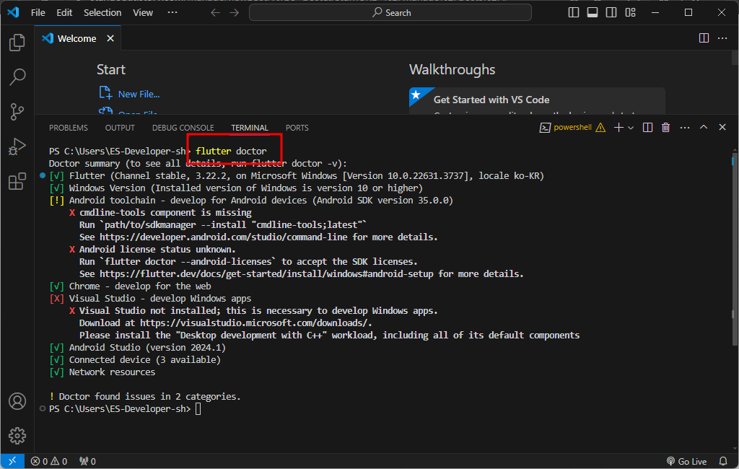Click 'Android Studio (version 2024.1)' line
This screenshot has width=739, height=469.
[x=147, y=347]
